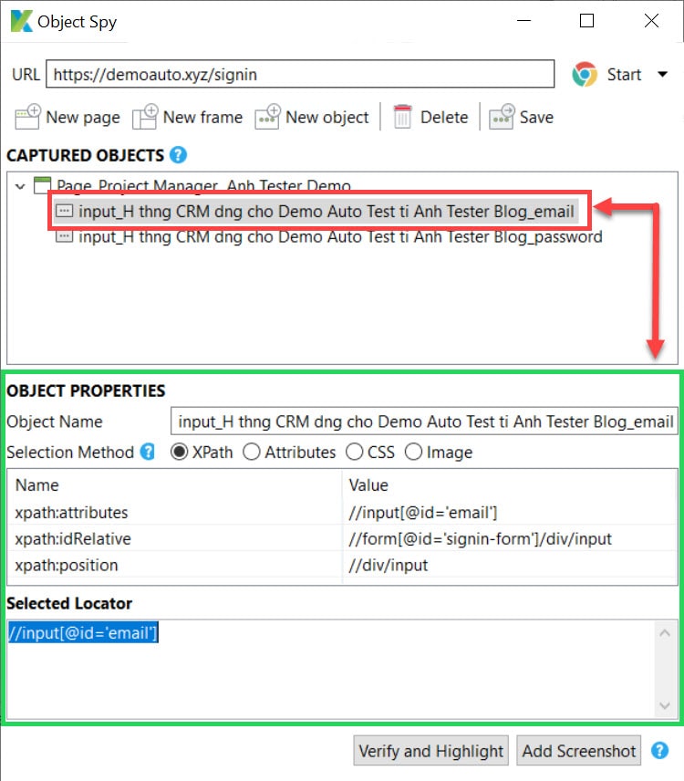The height and width of the screenshot is (781, 684).
Task: Close the Object Spy window
Action: pos(651,21)
